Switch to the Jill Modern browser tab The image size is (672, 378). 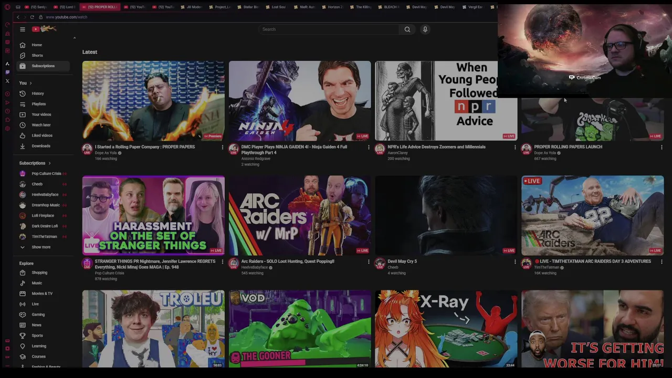coord(192,7)
